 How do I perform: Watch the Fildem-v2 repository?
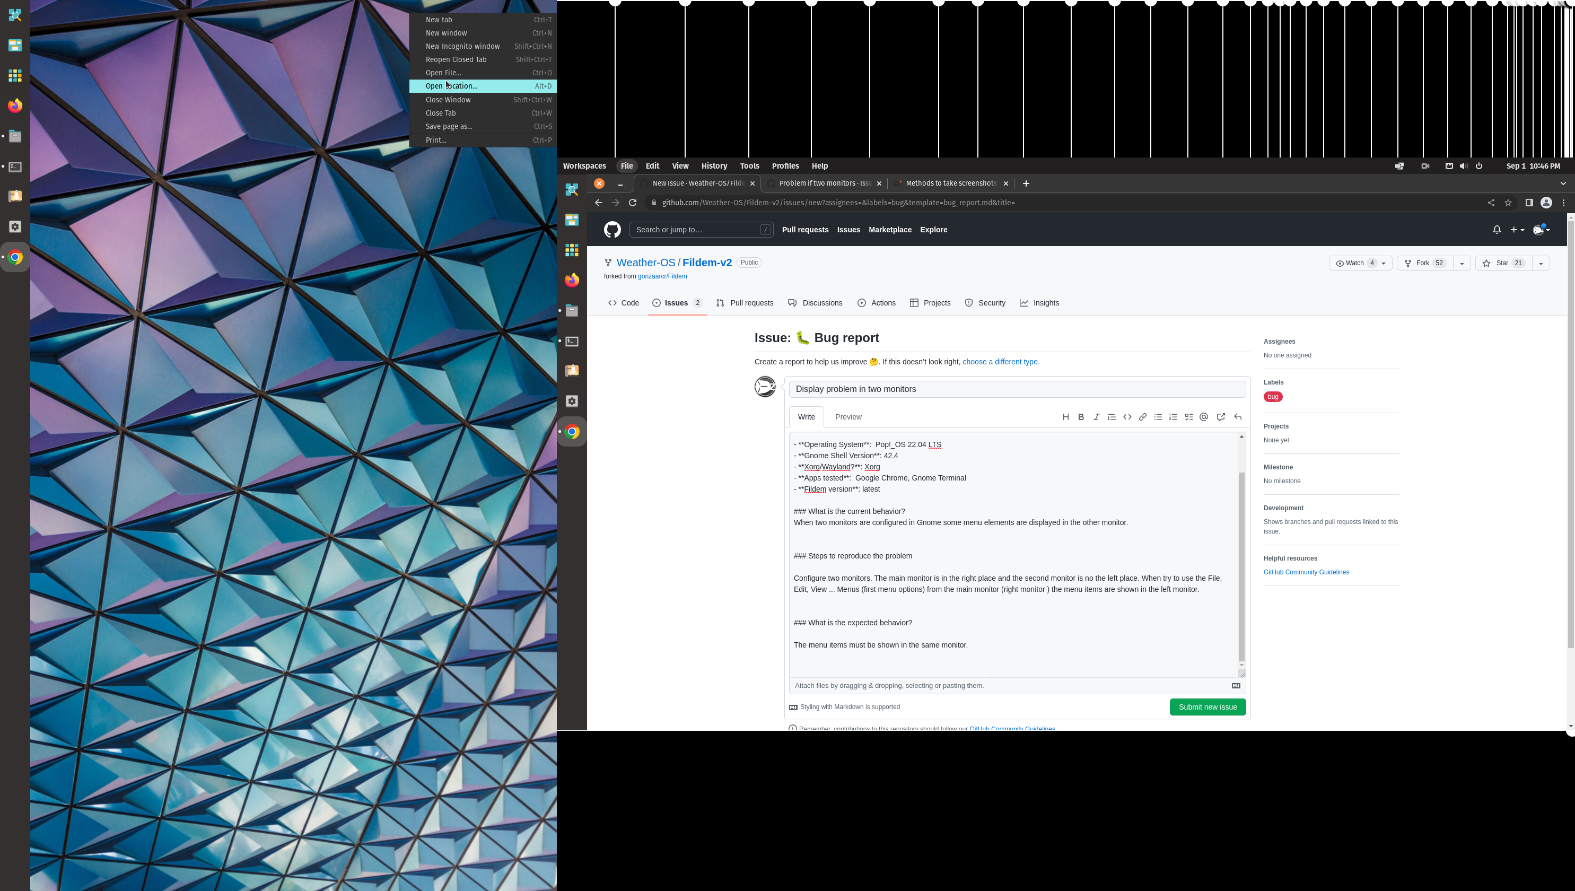(x=1361, y=263)
